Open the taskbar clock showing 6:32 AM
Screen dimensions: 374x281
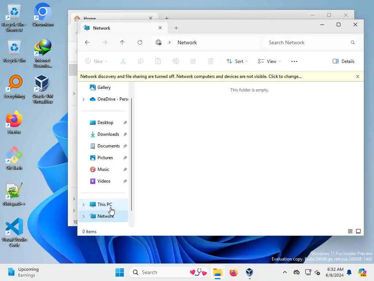click(335, 272)
